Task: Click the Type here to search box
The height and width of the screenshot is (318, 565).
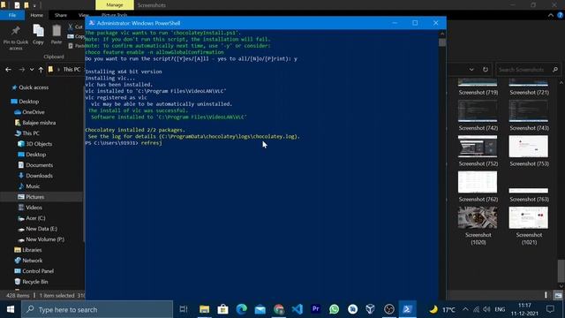Action: (97, 309)
